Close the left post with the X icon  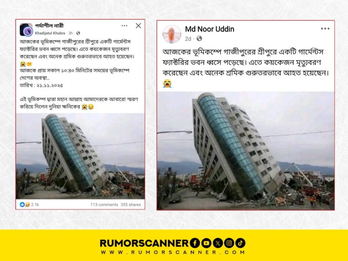pos(138,26)
